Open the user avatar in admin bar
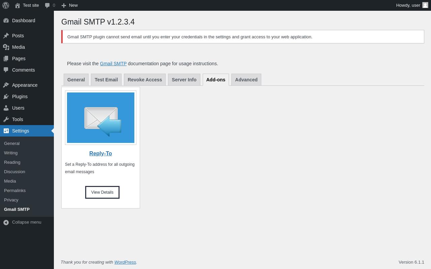The image size is (431, 269). (x=425, y=5)
